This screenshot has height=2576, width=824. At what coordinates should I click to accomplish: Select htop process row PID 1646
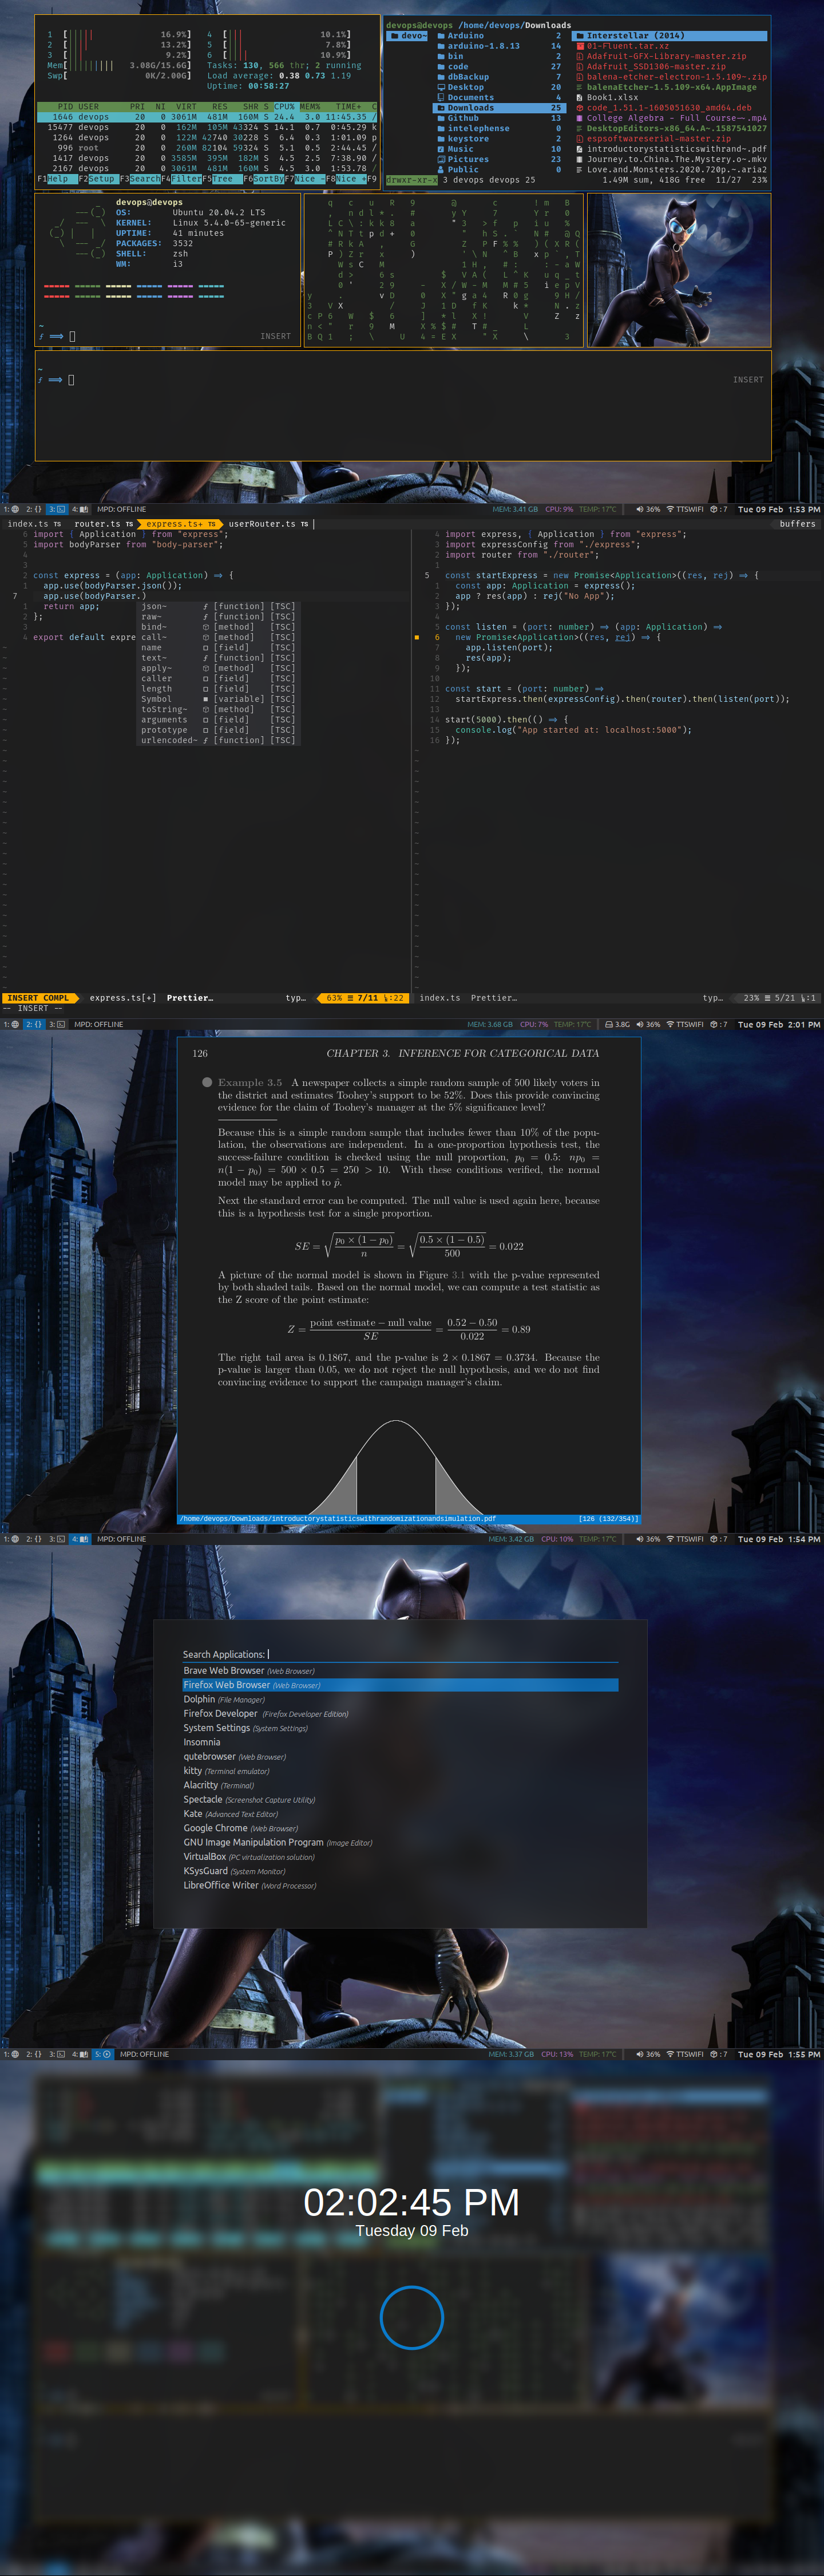[208, 117]
